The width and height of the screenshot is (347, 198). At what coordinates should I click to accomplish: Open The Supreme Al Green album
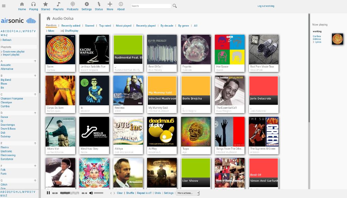pos(263,132)
